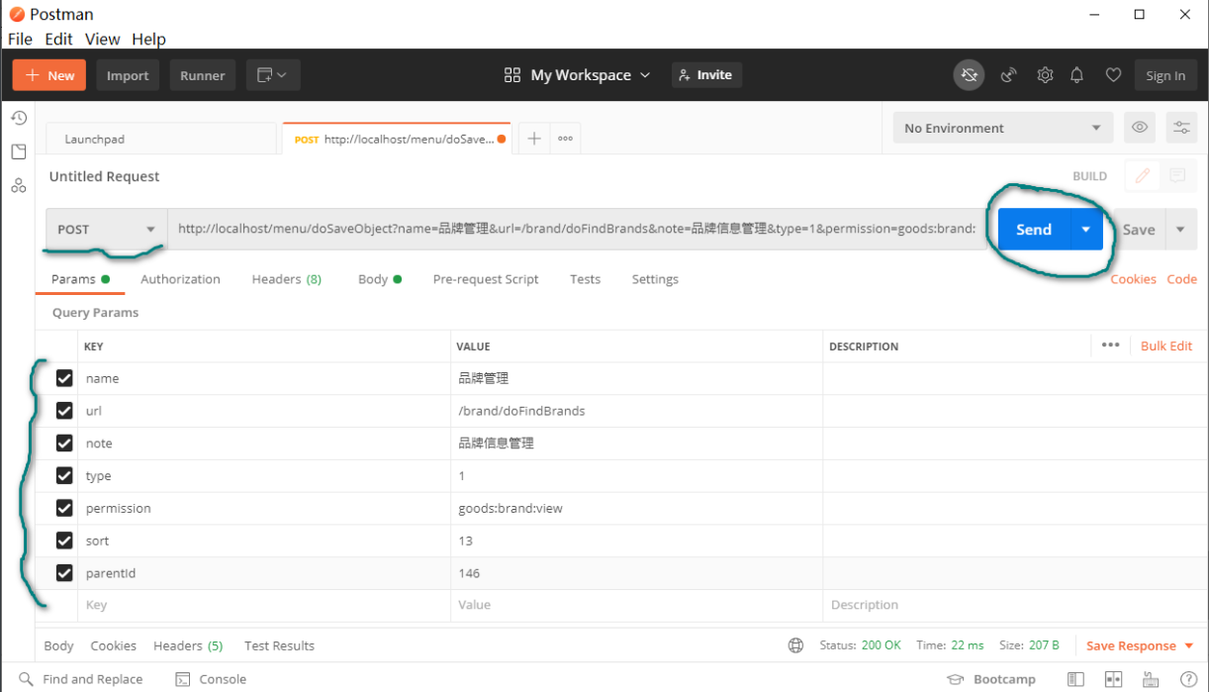Open keyboard shortcuts icon in status bar
Screen dimensions: 1209x692
1152,679
